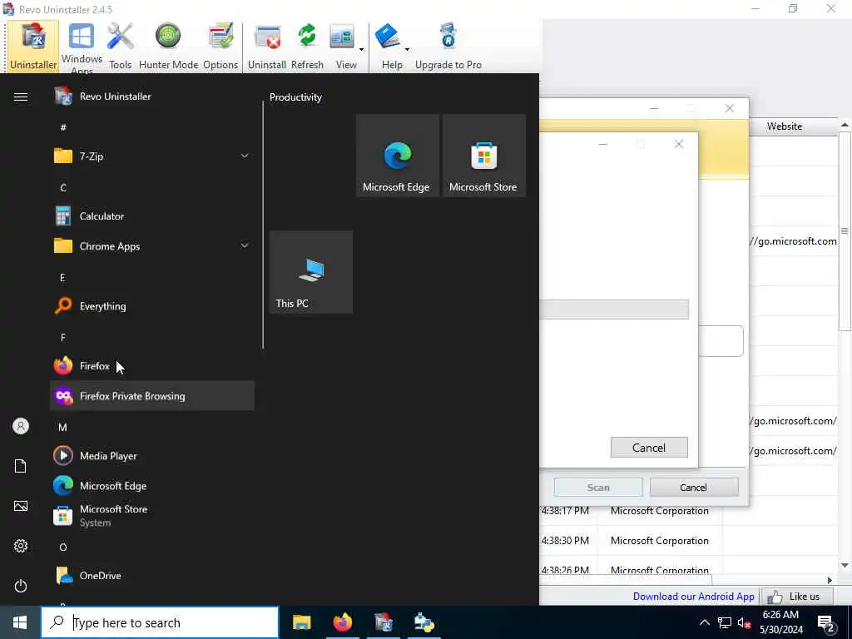This screenshot has width=852, height=639.
Task: Launch Revo Uninstaller from Start list
Action: pyautogui.click(x=152, y=97)
